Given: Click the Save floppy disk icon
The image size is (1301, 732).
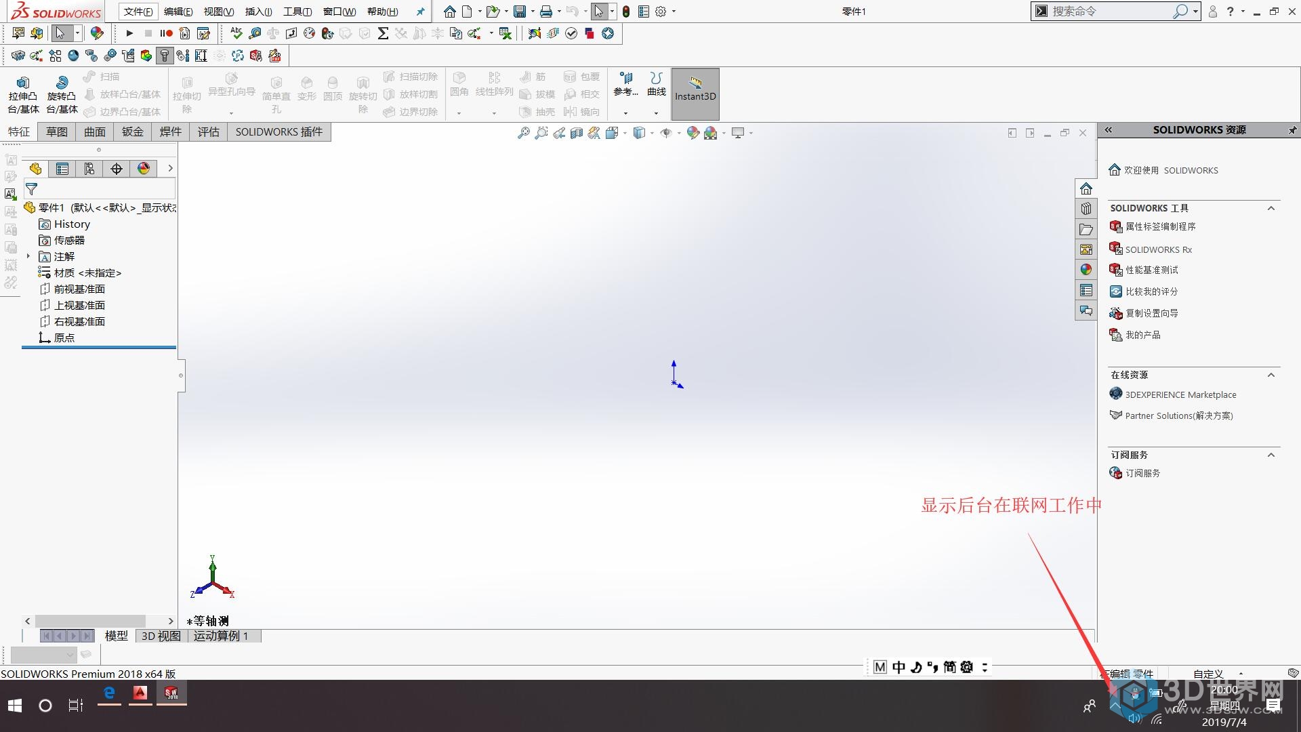Looking at the screenshot, I should click(520, 12).
